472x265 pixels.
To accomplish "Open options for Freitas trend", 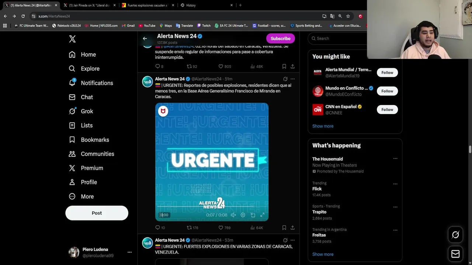I will coord(395,230).
